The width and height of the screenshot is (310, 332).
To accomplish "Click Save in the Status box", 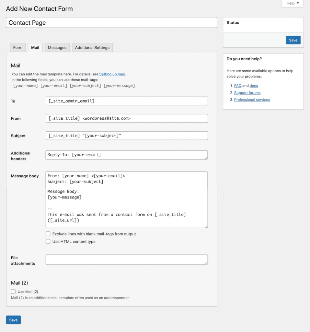I will point(293,40).
